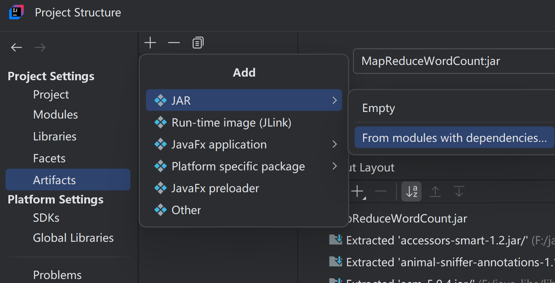Choose JAR in the Add menu
This screenshot has width=555, height=283.
pyautogui.click(x=244, y=100)
